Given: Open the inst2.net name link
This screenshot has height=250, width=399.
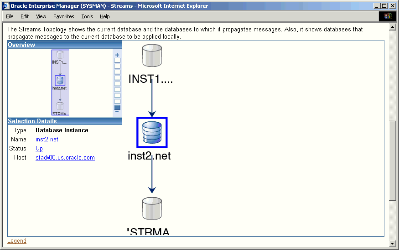Looking at the screenshot, I should (47, 140).
